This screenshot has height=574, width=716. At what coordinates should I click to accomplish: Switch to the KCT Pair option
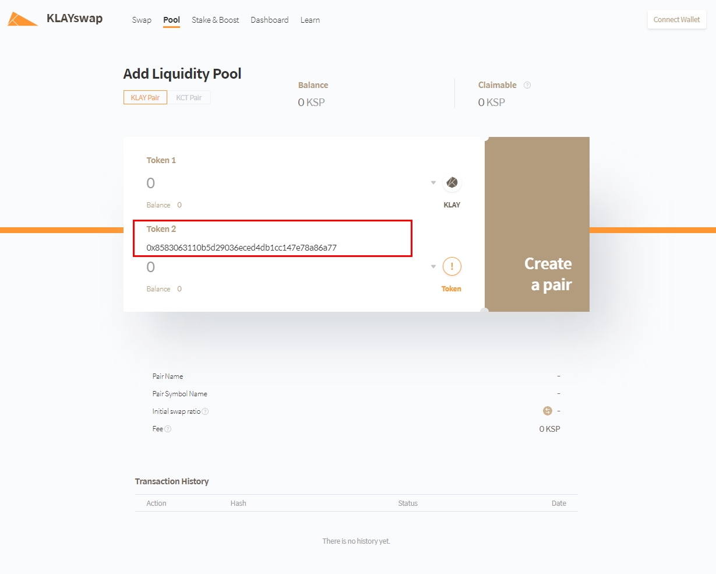point(189,97)
